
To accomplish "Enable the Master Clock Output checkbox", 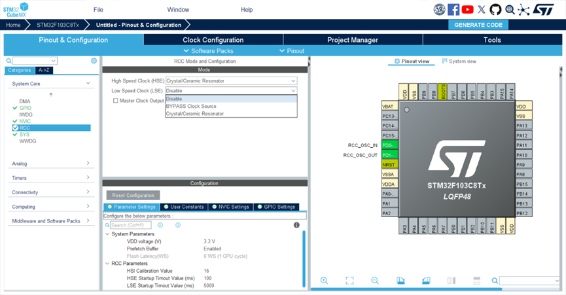I will pos(116,101).
